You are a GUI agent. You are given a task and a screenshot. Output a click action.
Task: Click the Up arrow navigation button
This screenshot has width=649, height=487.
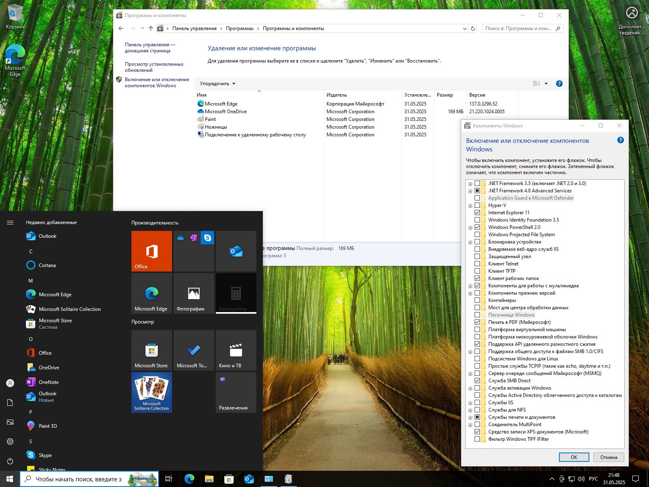click(151, 28)
